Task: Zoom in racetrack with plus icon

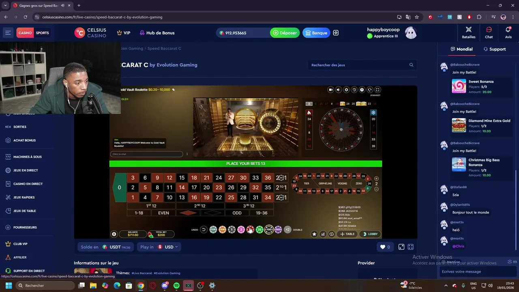Action: click(x=376, y=178)
